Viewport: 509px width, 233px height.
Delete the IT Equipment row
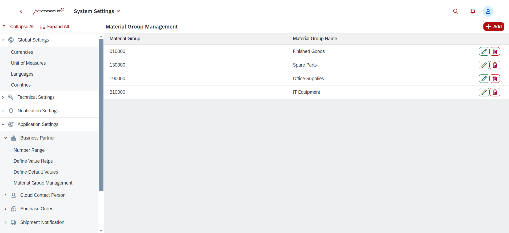pos(495,92)
